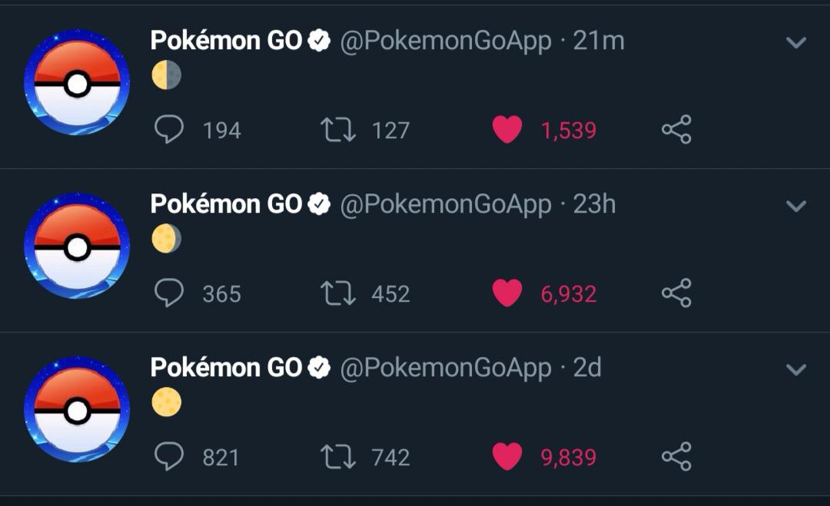830x506 pixels.
Task: Open Pokémon GO profile name in first tweet
Action: (226, 41)
